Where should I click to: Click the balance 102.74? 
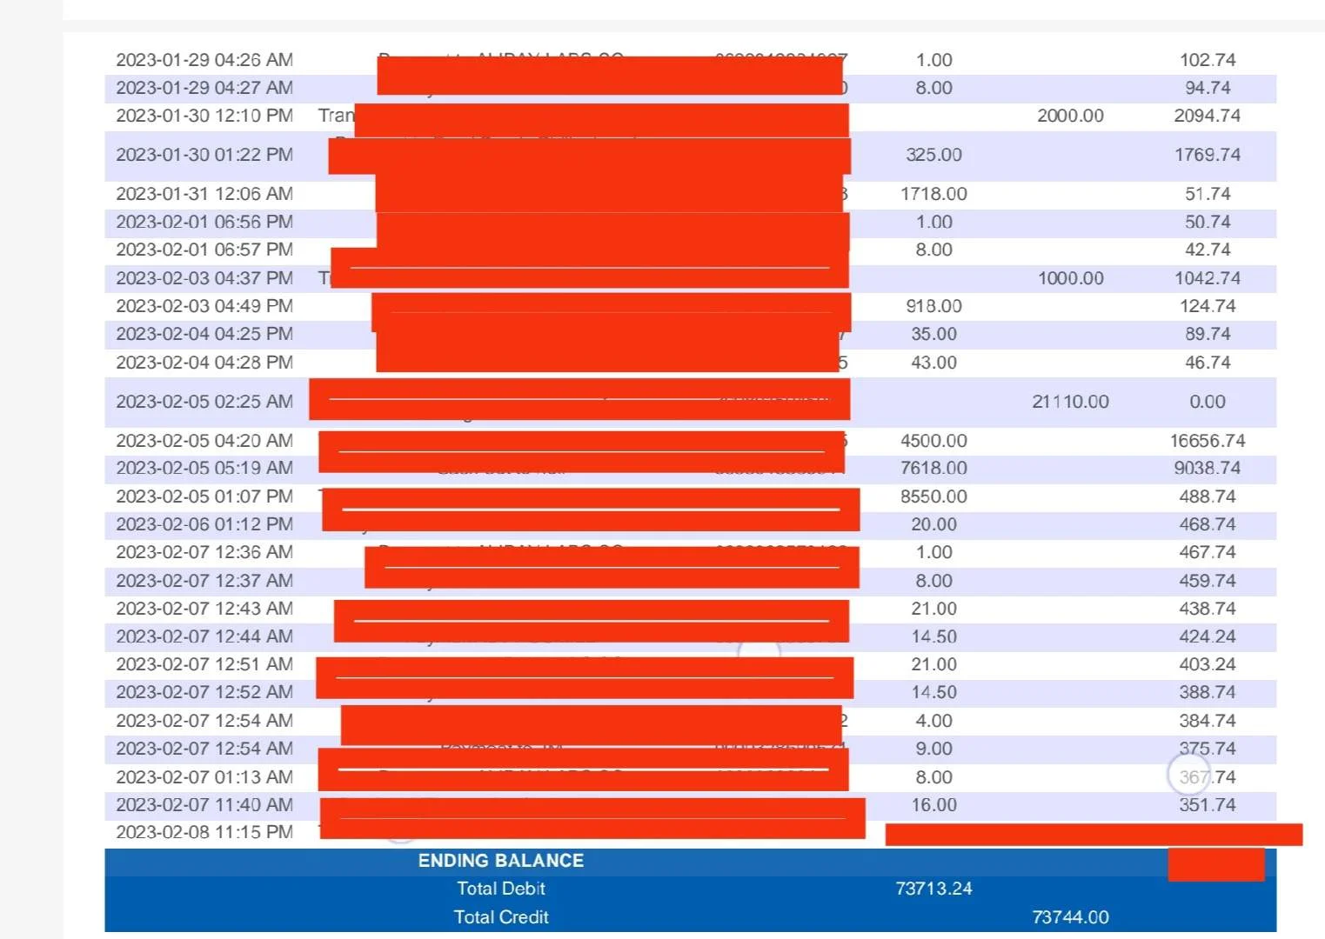pos(1208,60)
